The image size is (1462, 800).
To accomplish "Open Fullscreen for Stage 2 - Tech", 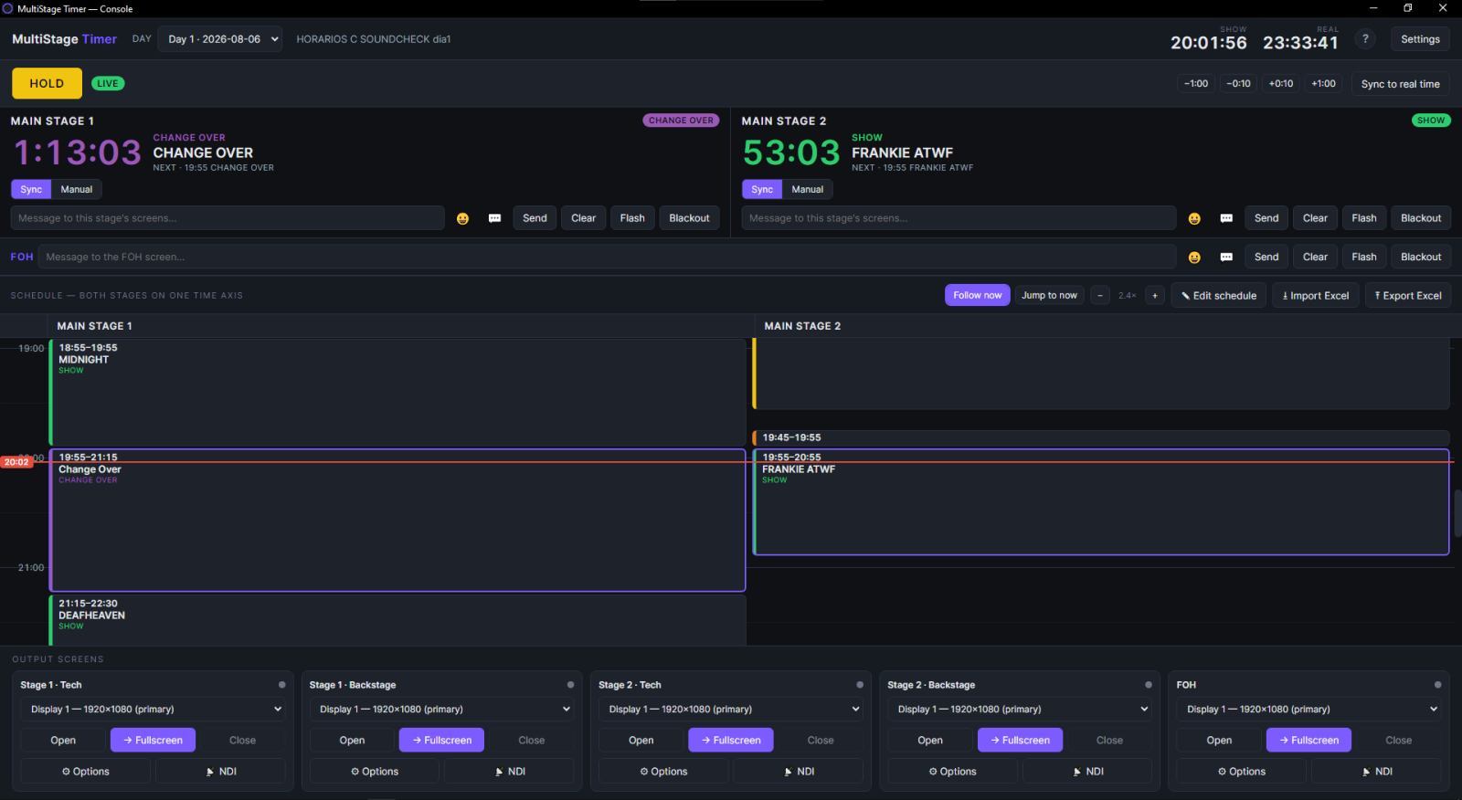I will [731, 741].
